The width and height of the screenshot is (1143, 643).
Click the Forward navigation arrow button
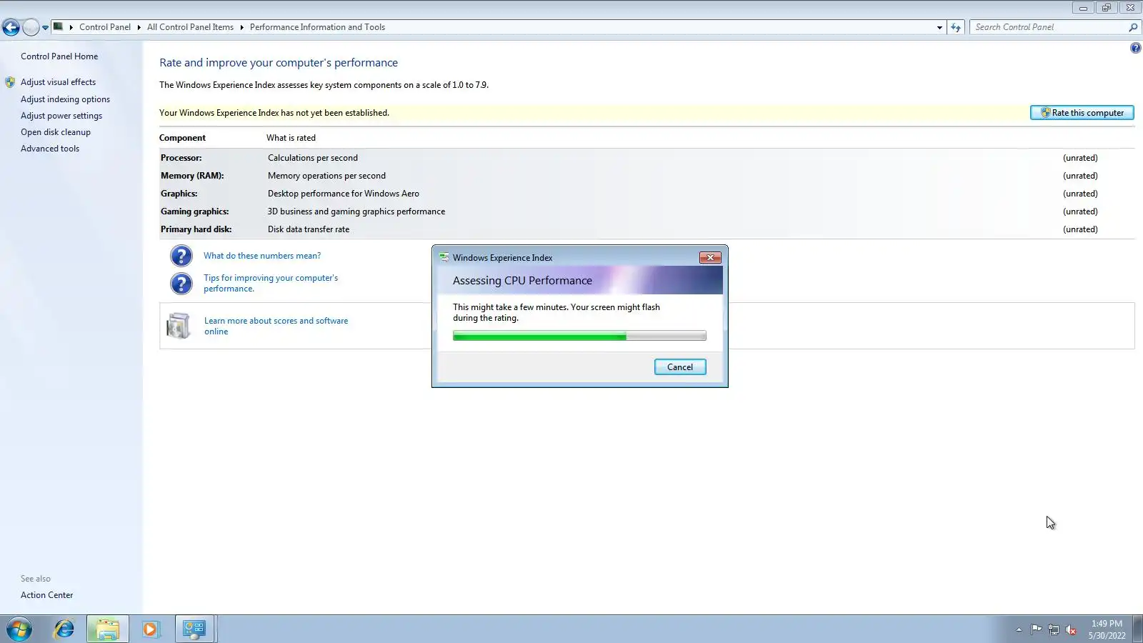tap(31, 27)
